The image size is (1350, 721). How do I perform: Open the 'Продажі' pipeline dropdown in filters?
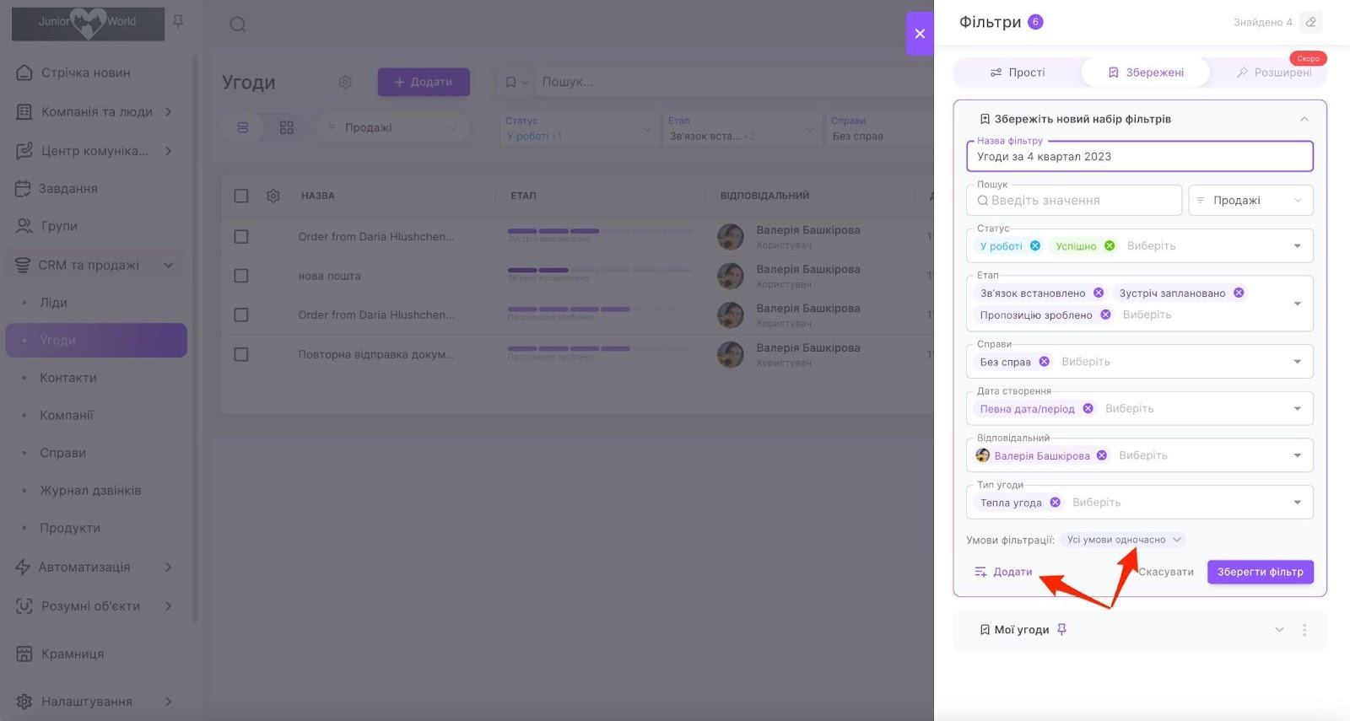tap(1250, 201)
